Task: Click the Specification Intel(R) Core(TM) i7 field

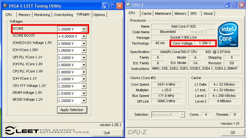Action: [195, 52]
